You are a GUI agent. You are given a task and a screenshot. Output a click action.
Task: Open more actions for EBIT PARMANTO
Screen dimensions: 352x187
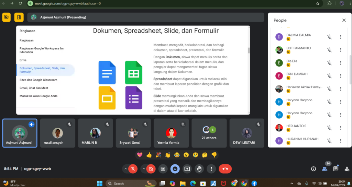(x=341, y=50)
